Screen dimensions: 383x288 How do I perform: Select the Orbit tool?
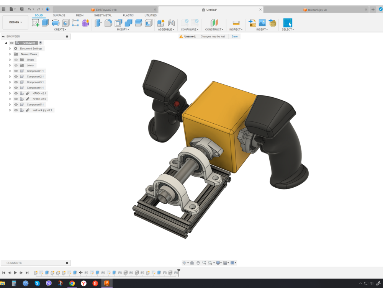184,263
